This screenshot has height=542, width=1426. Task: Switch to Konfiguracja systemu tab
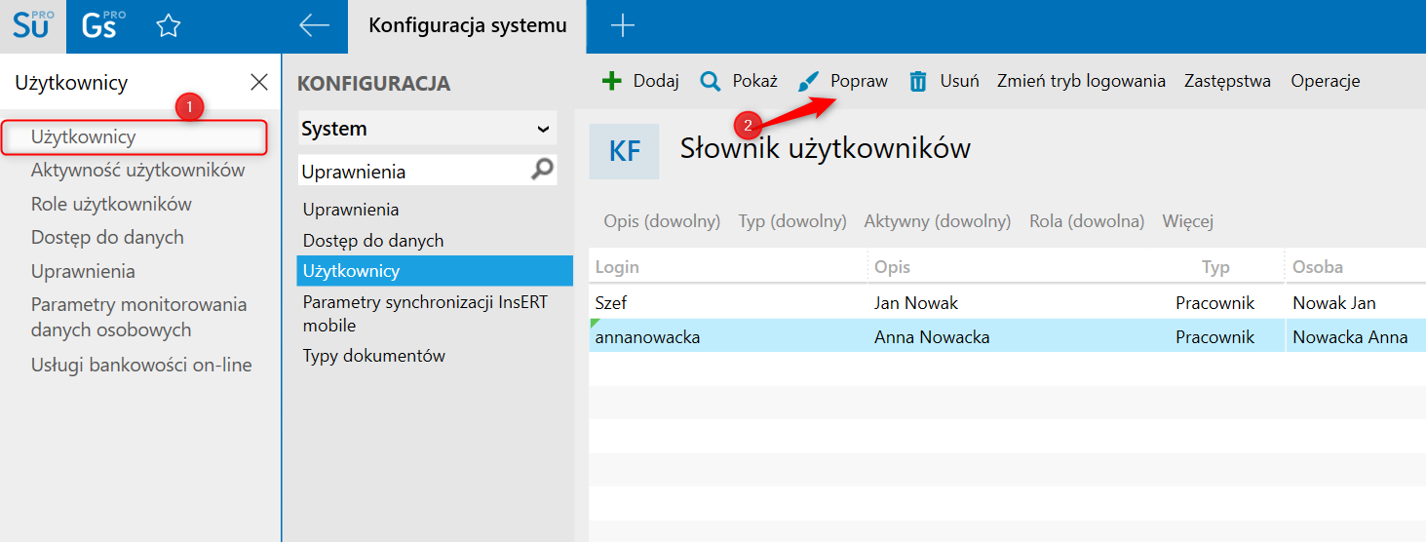tap(468, 26)
